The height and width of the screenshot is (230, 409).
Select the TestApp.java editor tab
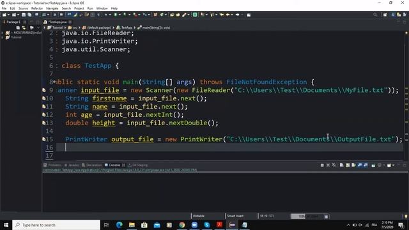(58, 22)
